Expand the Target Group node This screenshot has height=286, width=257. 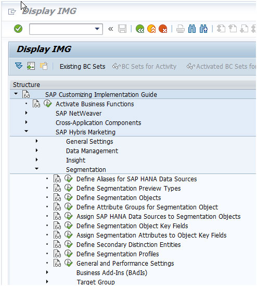point(47,282)
